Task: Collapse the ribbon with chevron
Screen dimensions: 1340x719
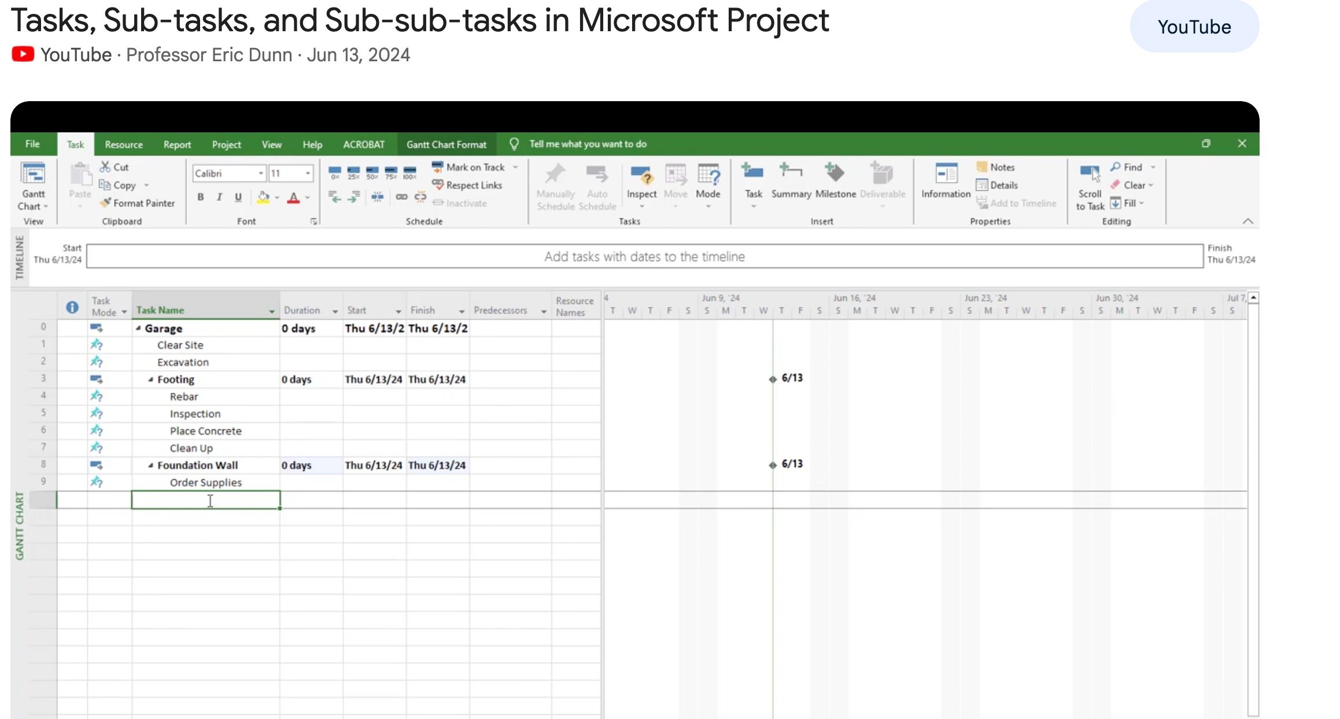Action: click(1248, 221)
